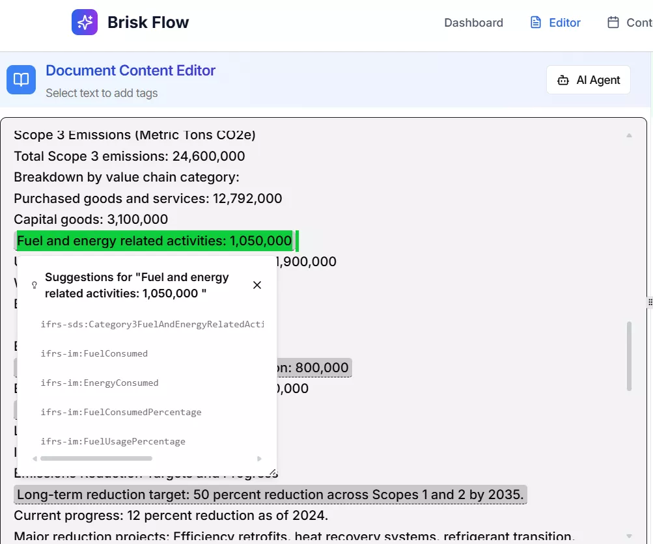This screenshot has height=544, width=653.
Task: Click the suggestions horizontal scrollbar thumb
Action: [x=96, y=458]
